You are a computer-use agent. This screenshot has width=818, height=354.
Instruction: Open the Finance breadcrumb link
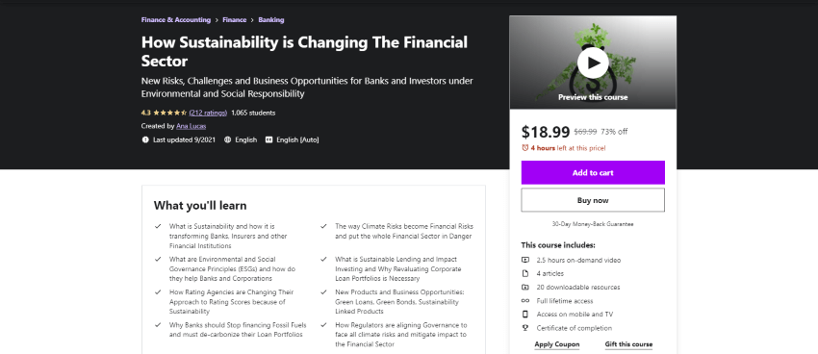click(234, 20)
